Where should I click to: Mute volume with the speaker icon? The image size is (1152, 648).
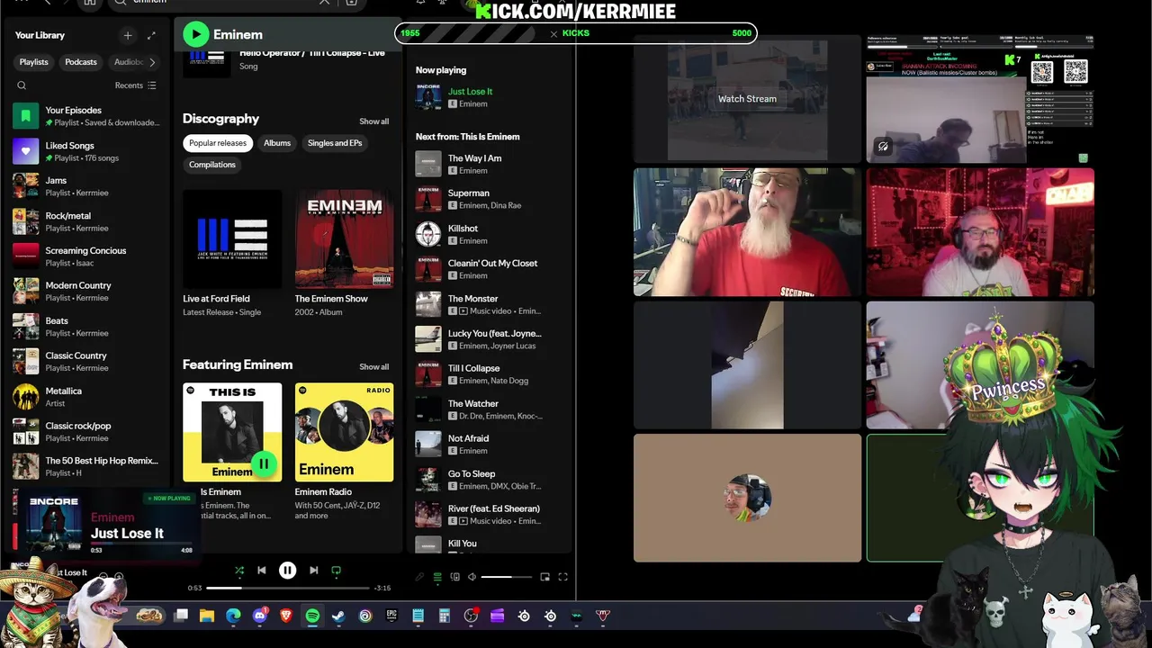click(x=472, y=577)
